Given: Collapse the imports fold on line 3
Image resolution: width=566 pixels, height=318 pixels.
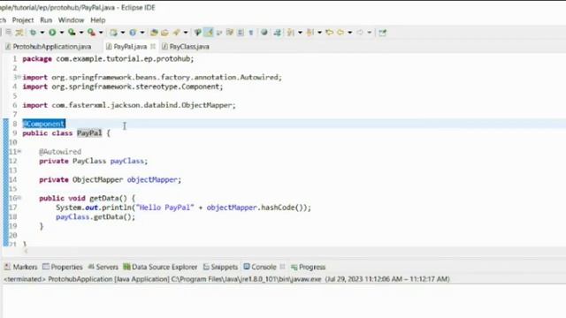Looking at the screenshot, I should (19, 77).
